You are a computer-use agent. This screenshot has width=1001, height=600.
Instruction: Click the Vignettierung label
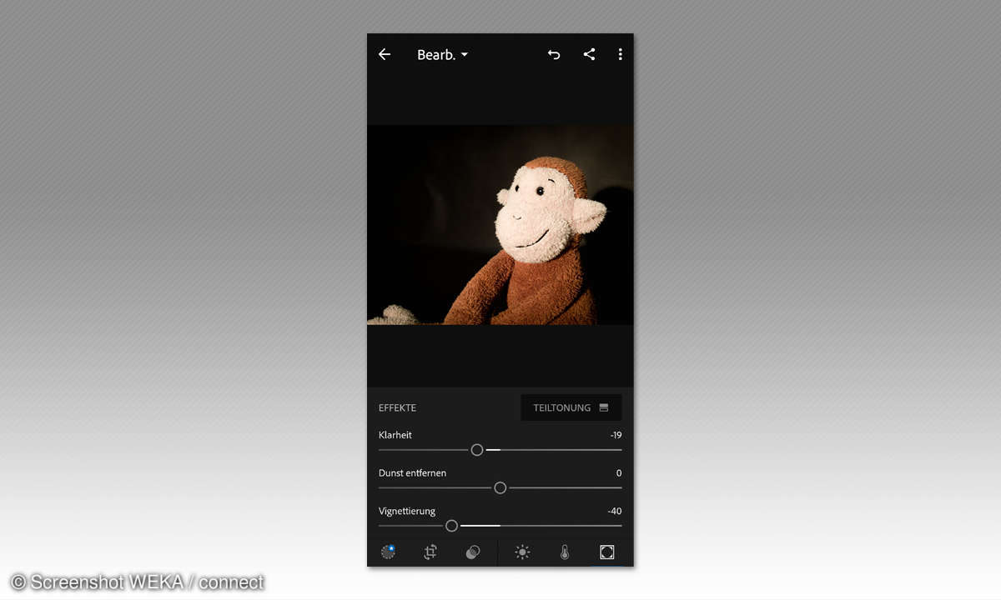407,511
